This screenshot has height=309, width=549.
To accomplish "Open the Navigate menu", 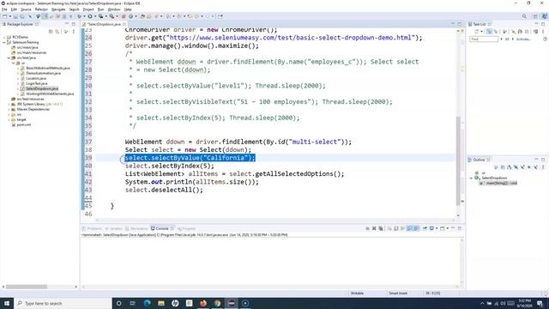I will 58,9.
